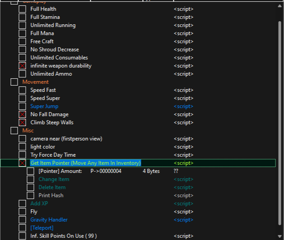Toggle the Misc group checkbox

[x=14, y=131]
